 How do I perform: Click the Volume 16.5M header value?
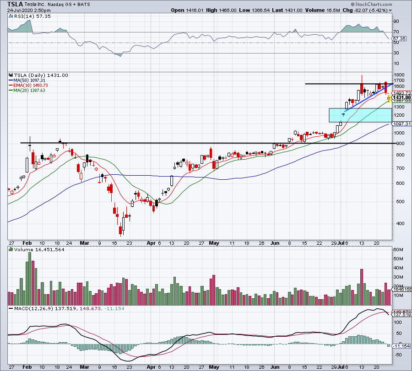(323, 10)
